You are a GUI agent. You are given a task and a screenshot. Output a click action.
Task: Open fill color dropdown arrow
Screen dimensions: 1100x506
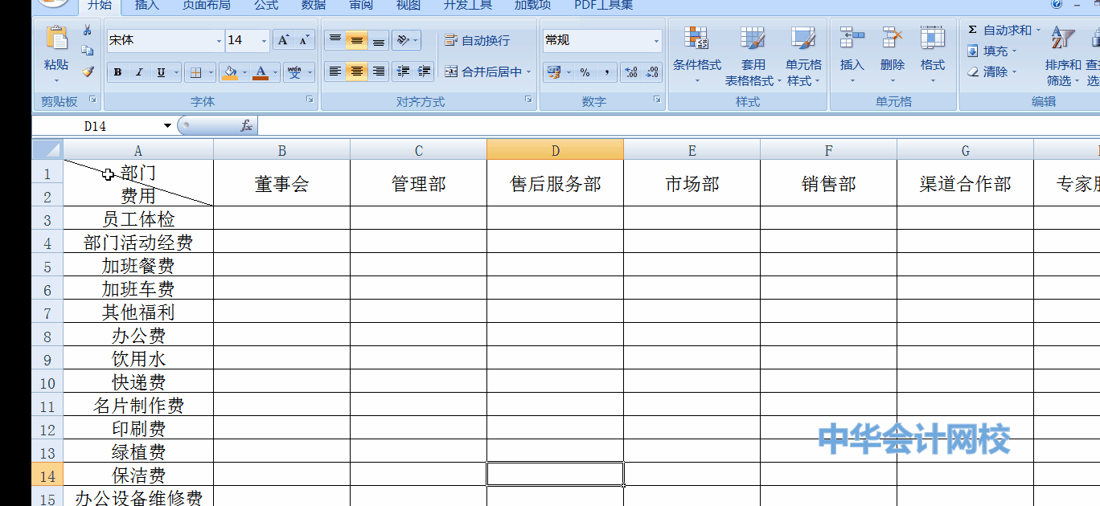[x=244, y=72]
